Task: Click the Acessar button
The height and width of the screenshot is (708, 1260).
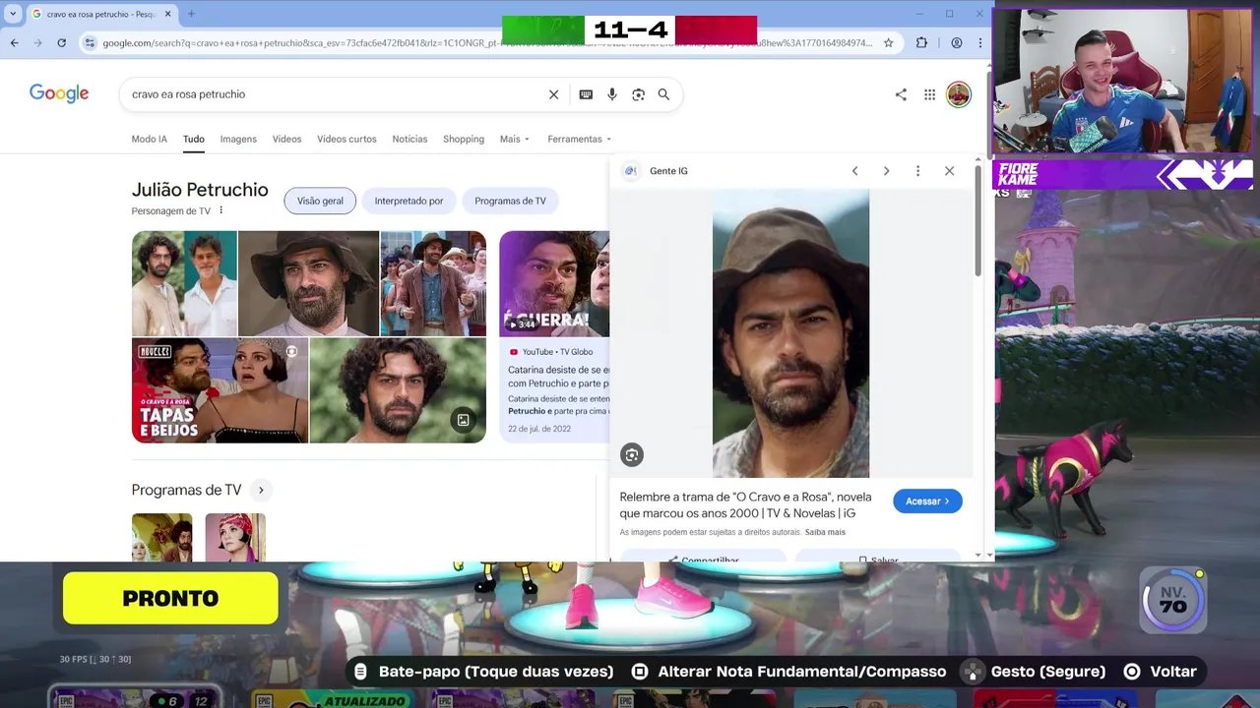Action: [927, 501]
